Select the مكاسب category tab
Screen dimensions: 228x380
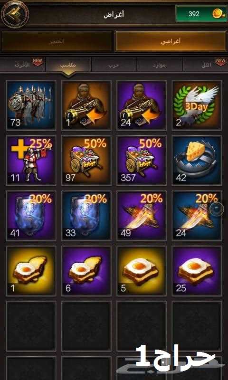click(68, 65)
